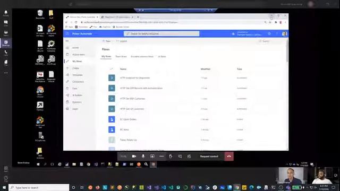
Task: Sort flows by Modified column header
Action: [x=206, y=69]
